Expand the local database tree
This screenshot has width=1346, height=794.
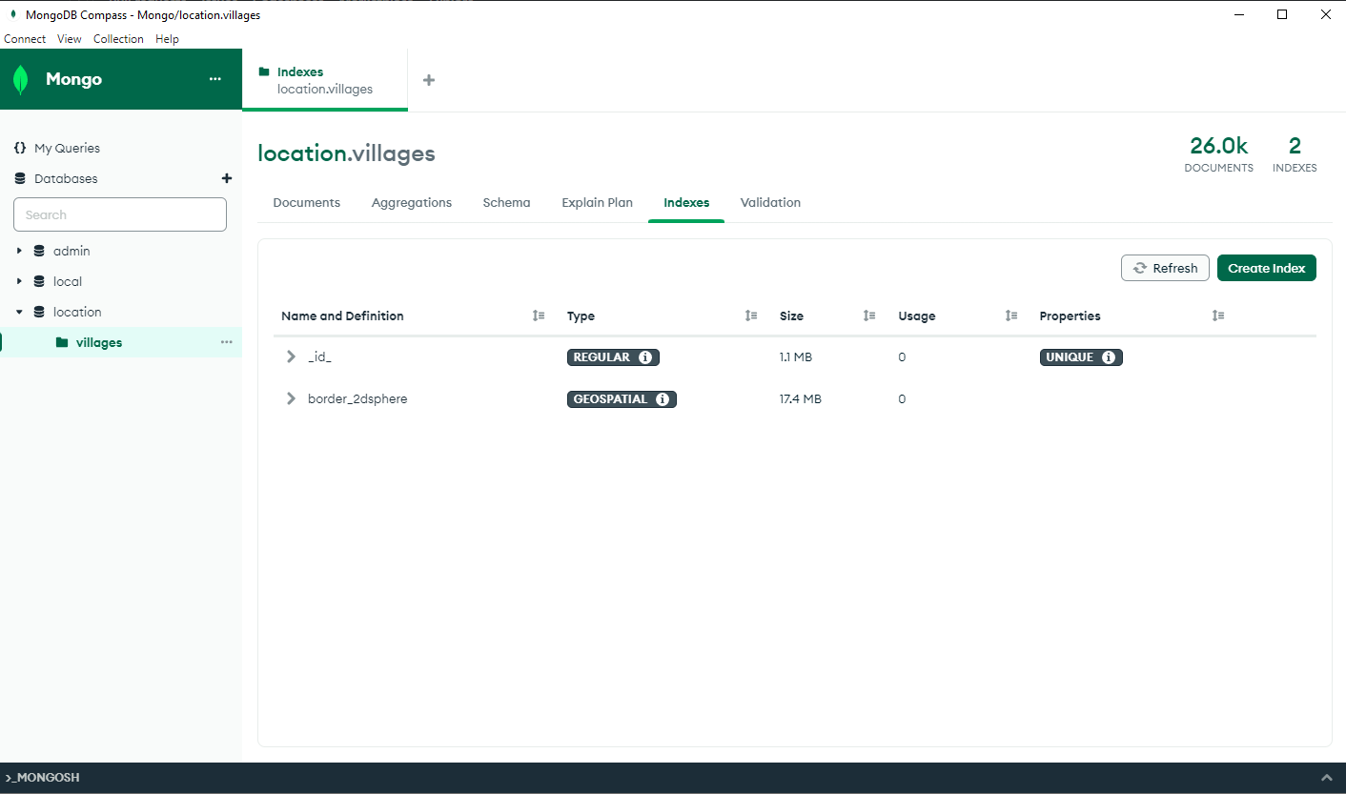click(19, 281)
